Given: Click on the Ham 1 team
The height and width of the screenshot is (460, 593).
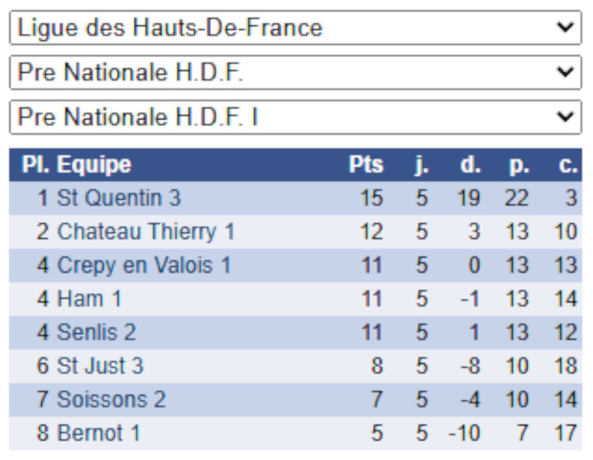Looking at the screenshot, I should click(x=89, y=299).
